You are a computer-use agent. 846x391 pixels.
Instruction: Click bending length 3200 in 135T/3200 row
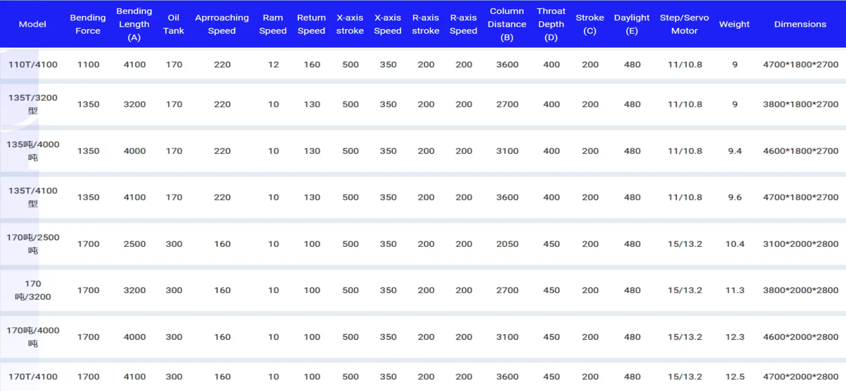point(135,104)
